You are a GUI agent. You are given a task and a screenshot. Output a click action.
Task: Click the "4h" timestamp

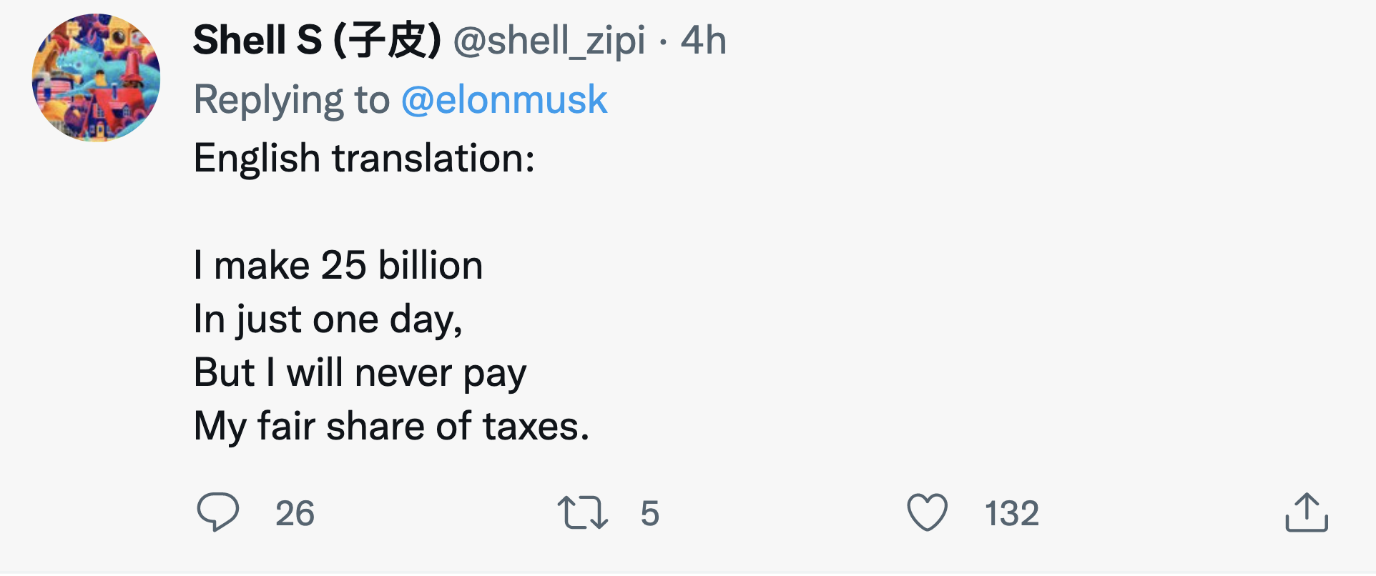[703, 40]
